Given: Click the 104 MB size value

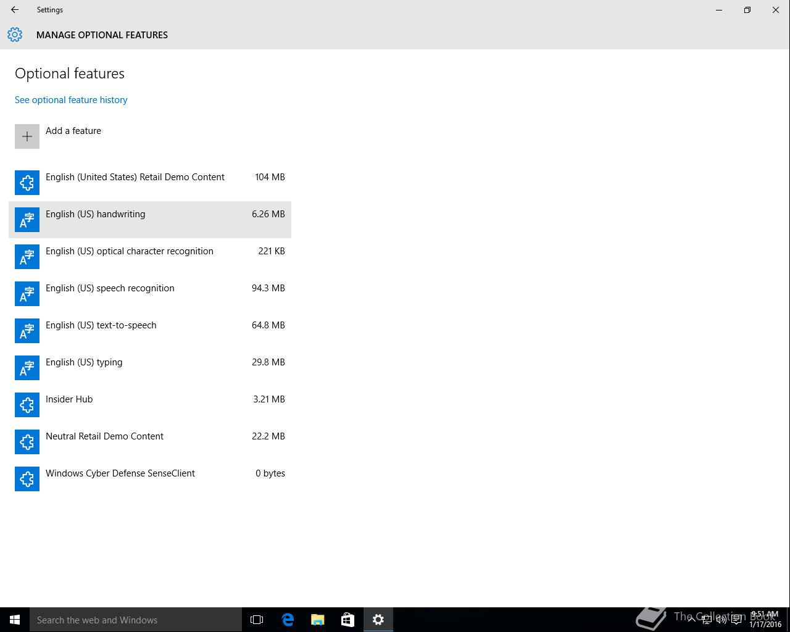Looking at the screenshot, I should point(270,177).
